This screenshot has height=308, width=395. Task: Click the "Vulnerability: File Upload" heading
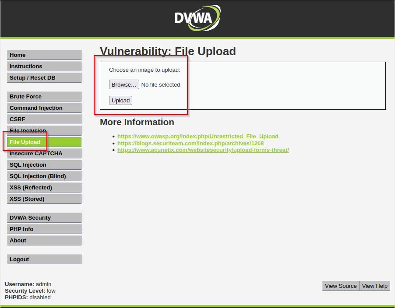(168, 51)
